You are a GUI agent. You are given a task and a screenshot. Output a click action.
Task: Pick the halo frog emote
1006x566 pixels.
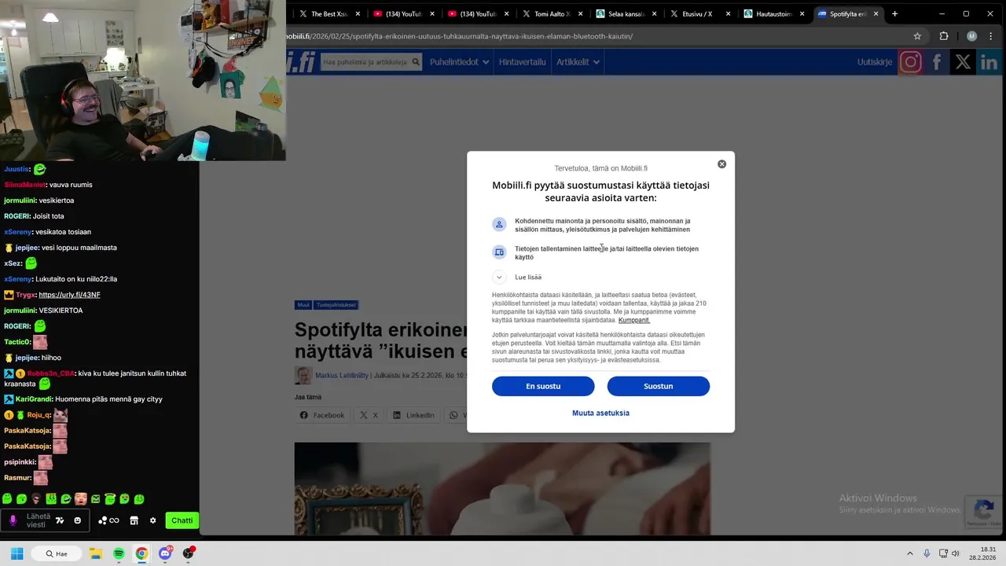110,499
